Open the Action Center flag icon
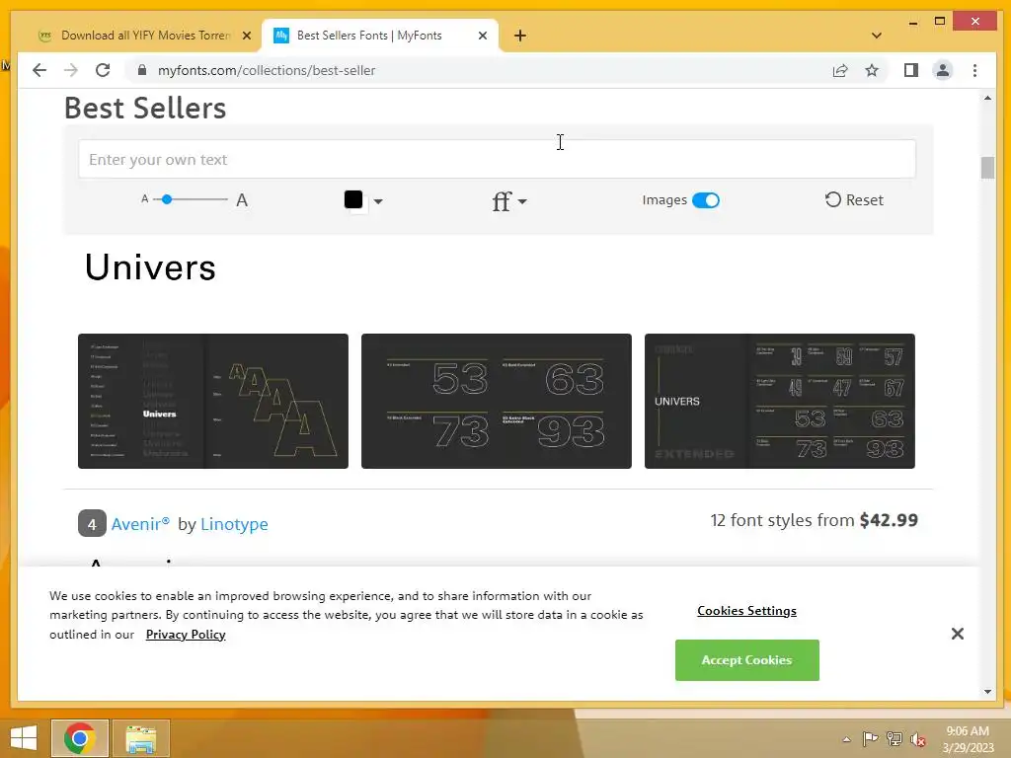 coord(870,739)
